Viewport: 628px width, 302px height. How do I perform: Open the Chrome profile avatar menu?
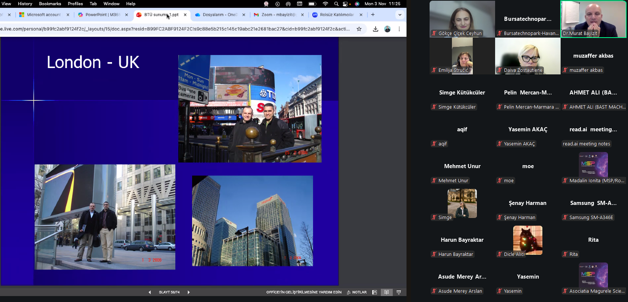pos(387,29)
